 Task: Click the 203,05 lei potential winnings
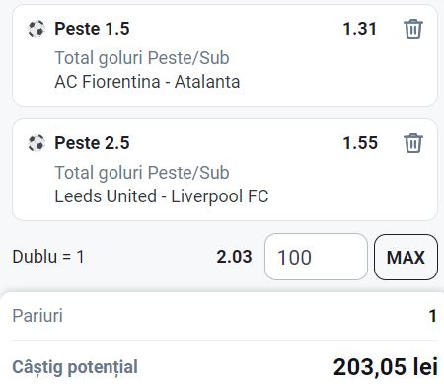pyautogui.click(x=386, y=367)
